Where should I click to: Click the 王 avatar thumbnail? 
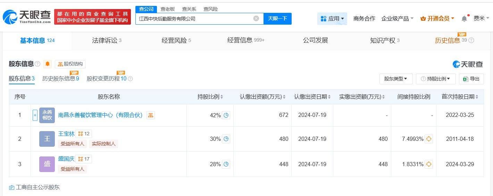click(47, 139)
